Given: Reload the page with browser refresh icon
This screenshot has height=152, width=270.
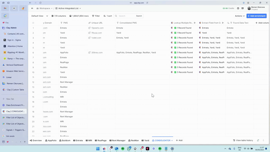Looking at the screenshot, I should click(x=40, y=3).
